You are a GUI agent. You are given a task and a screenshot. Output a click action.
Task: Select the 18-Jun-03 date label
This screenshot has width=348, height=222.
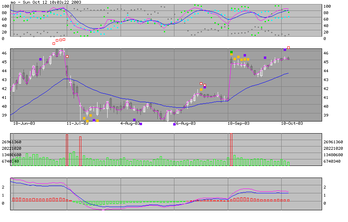24,124
